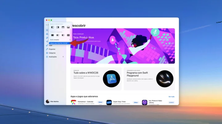Open Descobrir via the star sidebar icon

tap(47, 30)
